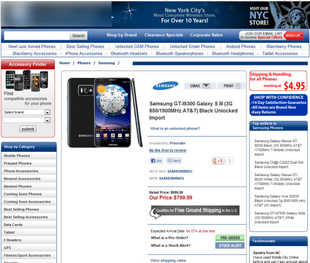Click the Email envelope icon

[x=206, y=86]
